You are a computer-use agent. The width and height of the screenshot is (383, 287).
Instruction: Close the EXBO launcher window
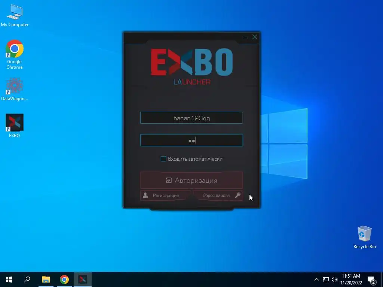click(x=255, y=37)
